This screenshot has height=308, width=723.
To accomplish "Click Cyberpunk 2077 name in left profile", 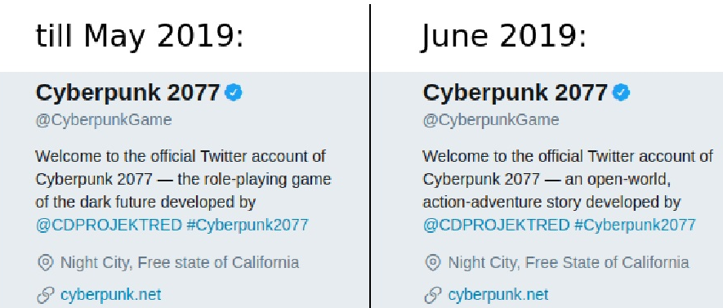I will pyautogui.click(x=127, y=93).
